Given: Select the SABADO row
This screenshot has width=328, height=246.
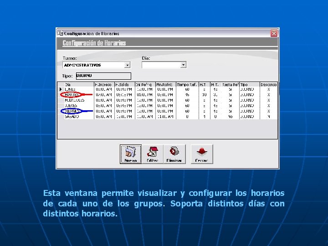Looking at the screenshot, I should pos(168,117).
